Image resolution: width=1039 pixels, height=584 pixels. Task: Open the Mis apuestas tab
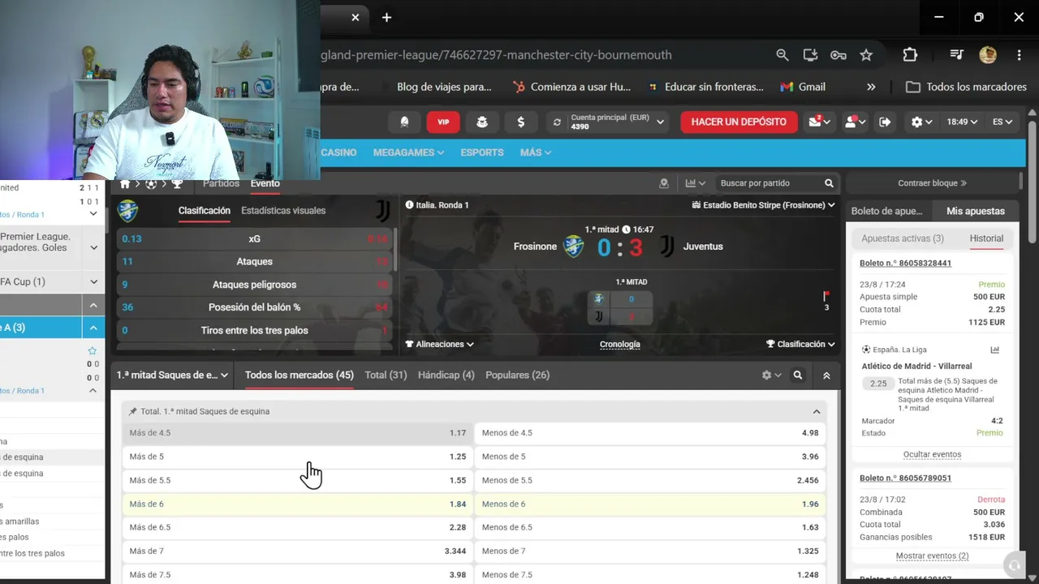976,211
